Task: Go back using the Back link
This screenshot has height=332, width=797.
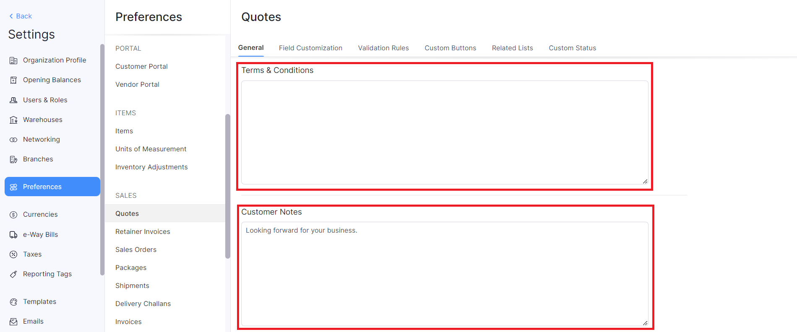Action: (x=21, y=16)
